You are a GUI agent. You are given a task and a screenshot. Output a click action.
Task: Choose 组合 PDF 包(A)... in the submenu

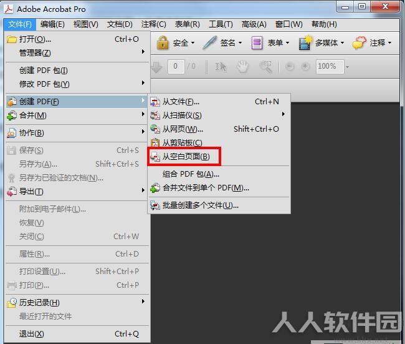pos(219,174)
